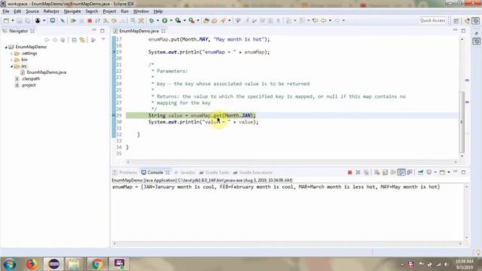This screenshot has width=482, height=271.
Task: Open the File menu
Action: click(6, 11)
